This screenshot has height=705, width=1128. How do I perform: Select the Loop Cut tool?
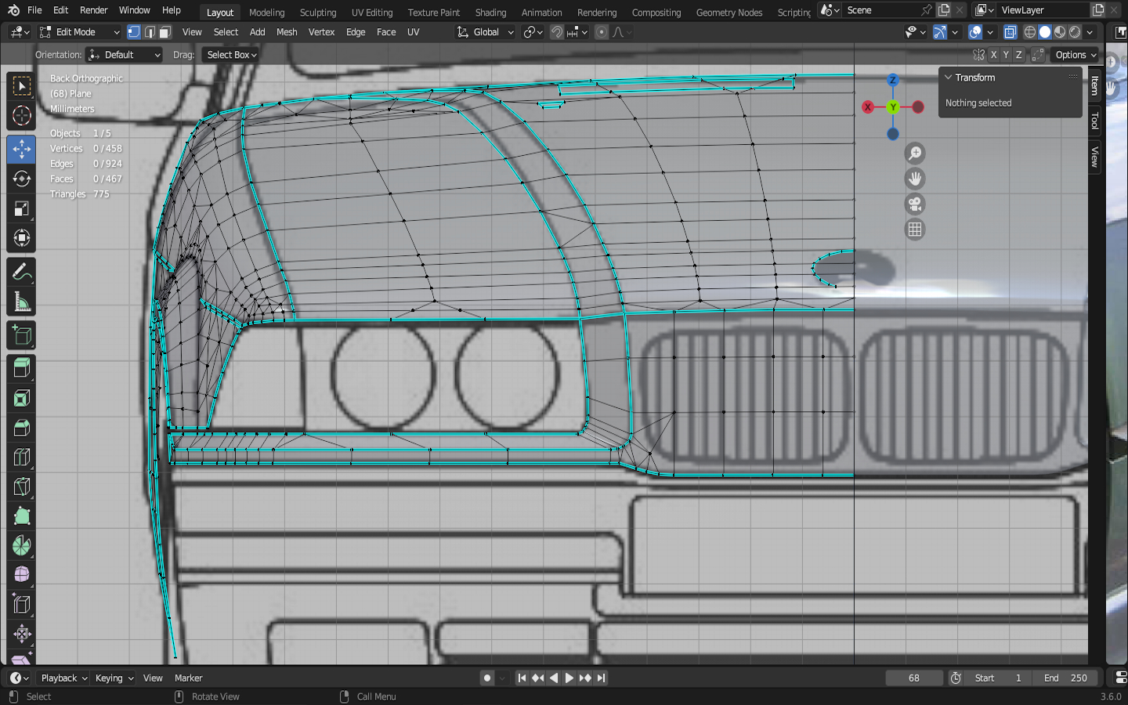[x=21, y=457]
